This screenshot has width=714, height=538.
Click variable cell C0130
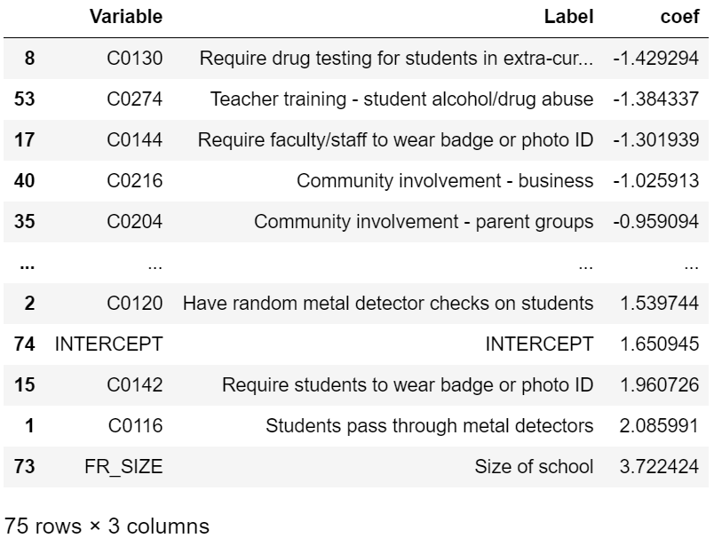pos(134,58)
